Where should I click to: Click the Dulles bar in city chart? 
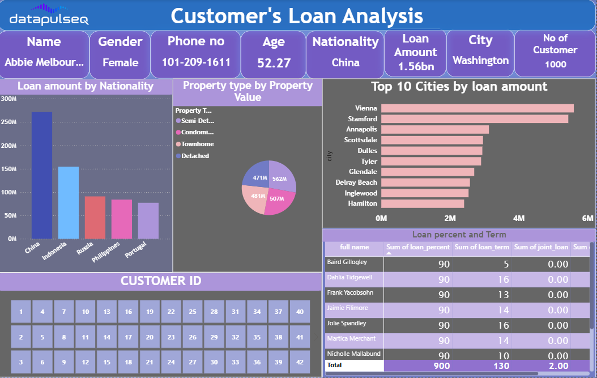(432, 151)
